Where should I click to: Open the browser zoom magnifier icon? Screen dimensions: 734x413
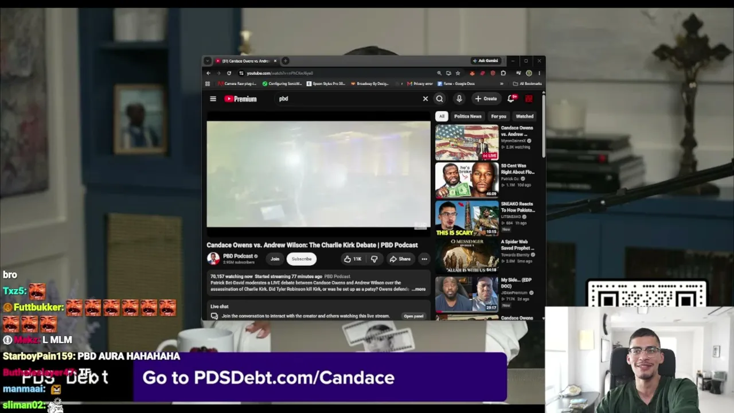click(439, 73)
